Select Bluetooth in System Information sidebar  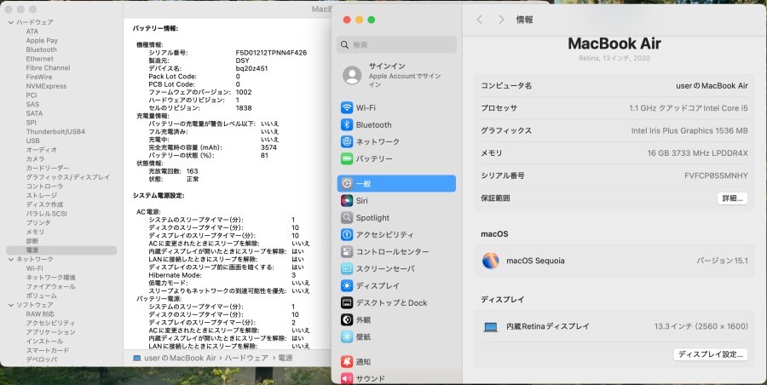[x=41, y=50]
